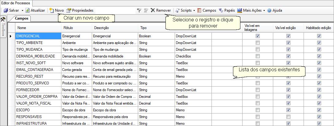334x126 pixels.
Task: Open the Scripts dropdown menu
Action: [x=185, y=10]
